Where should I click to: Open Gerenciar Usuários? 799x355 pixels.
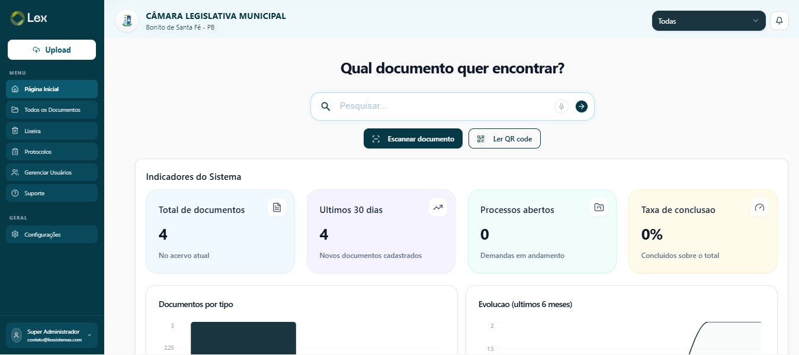pyautogui.click(x=52, y=172)
